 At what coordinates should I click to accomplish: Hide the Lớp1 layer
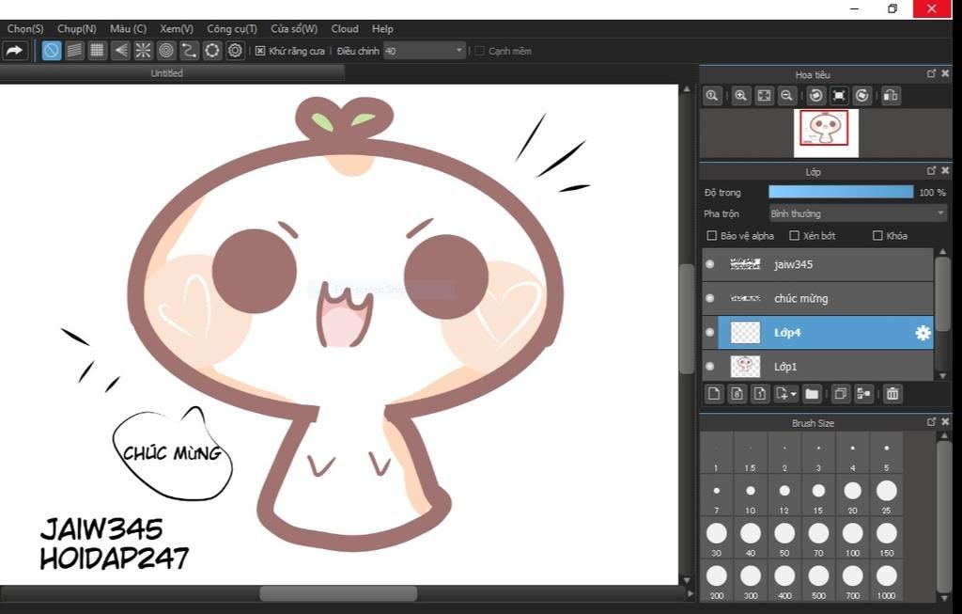[710, 367]
